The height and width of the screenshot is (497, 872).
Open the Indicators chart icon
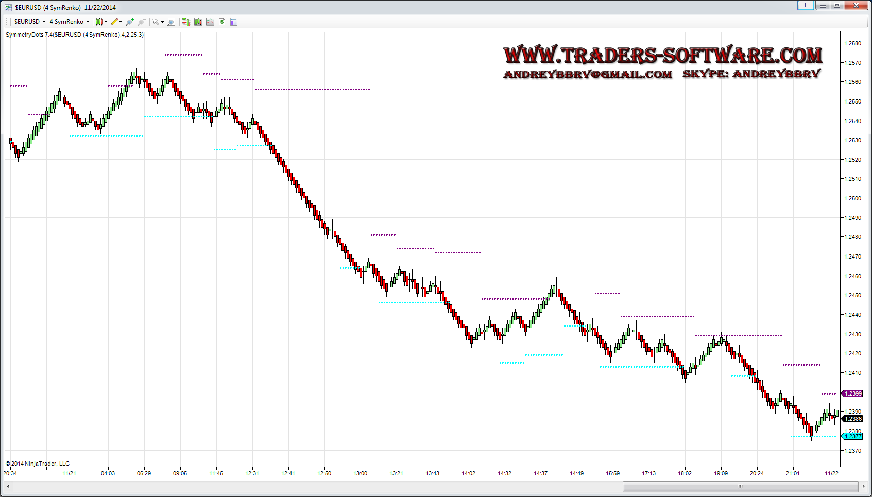point(210,22)
